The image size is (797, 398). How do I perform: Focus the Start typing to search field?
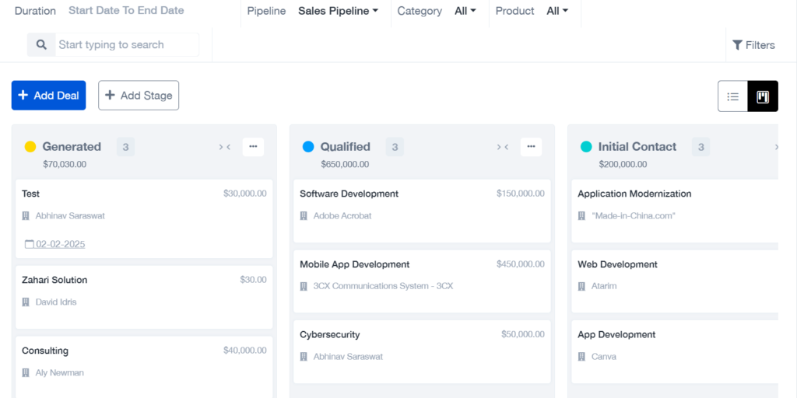pos(127,44)
